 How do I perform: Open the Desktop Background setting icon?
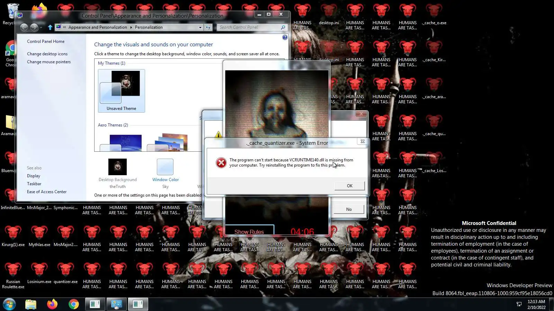(x=117, y=167)
